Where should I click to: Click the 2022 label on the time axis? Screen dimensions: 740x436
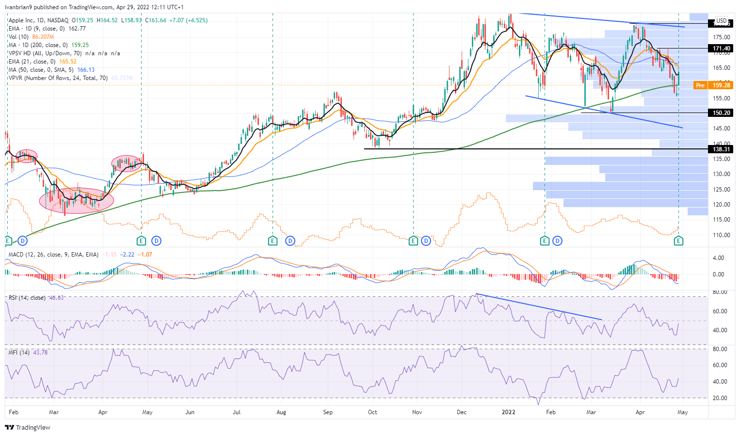[x=509, y=412]
